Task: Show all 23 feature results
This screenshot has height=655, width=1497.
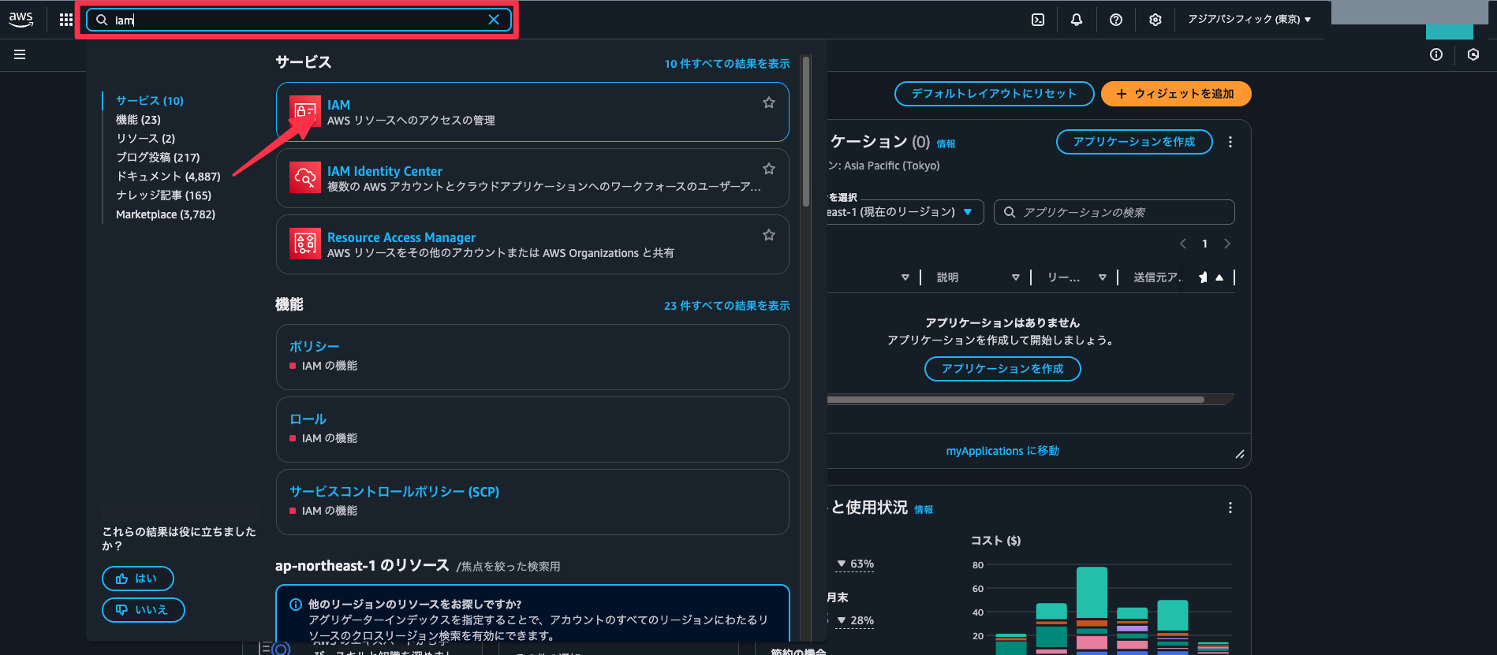Action: click(727, 306)
